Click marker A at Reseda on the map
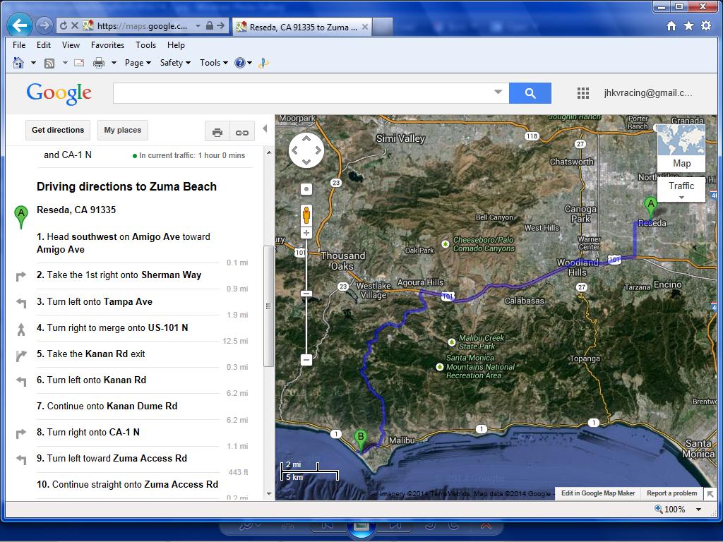 [650, 207]
